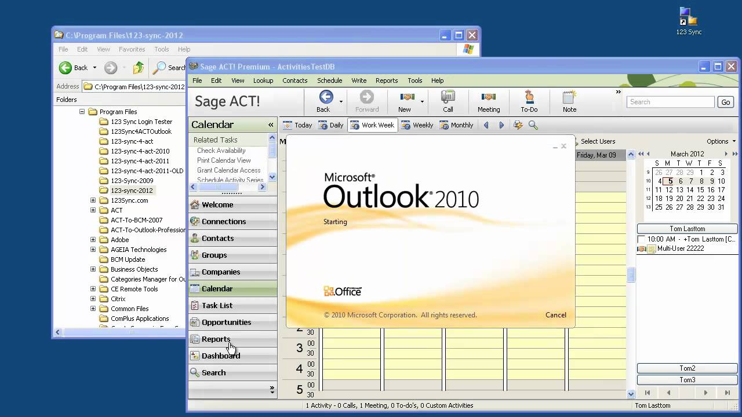The image size is (742, 417).
Task: Open Favorites menu in Explorer window
Action: 132,49
